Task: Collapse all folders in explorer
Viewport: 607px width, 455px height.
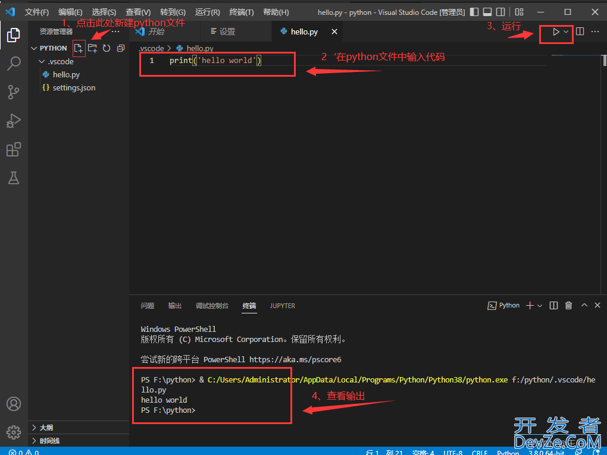Action: 121,48
